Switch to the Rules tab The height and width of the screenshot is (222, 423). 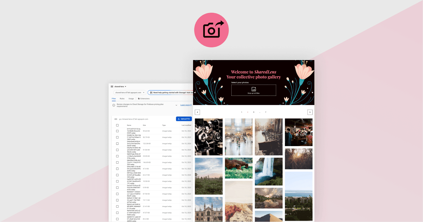click(x=122, y=99)
